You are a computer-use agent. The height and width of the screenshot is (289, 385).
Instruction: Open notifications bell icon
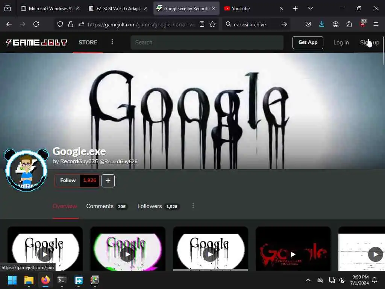click(375, 280)
